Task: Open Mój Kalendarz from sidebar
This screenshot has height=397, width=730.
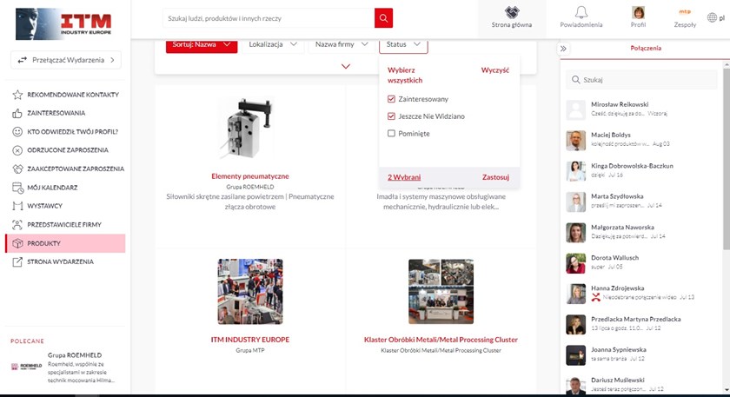Action: click(52, 188)
